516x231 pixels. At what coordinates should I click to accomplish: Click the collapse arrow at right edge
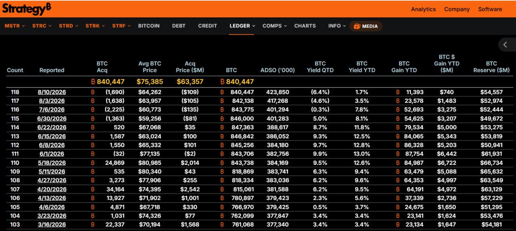(506, 45)
